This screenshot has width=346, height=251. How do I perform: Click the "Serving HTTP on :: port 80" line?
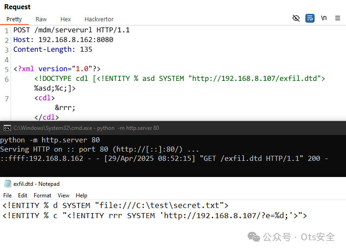click(x=99, y=149)
